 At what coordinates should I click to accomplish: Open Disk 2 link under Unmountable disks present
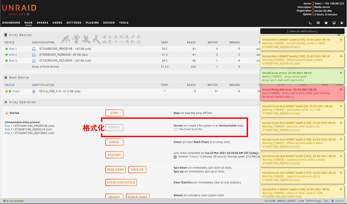[8, 130]
